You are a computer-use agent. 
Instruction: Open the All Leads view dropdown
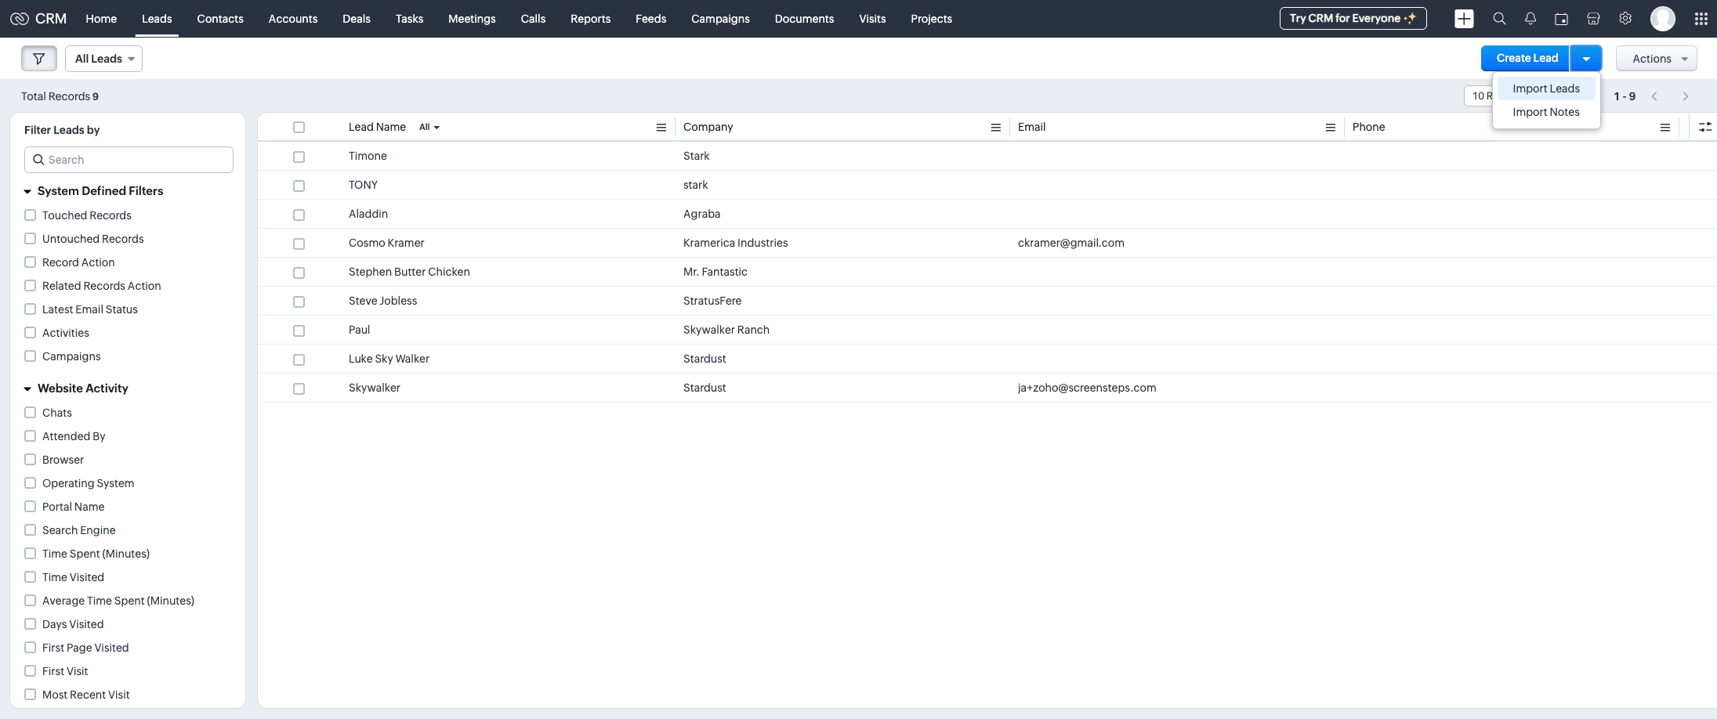tap(103, 59)
